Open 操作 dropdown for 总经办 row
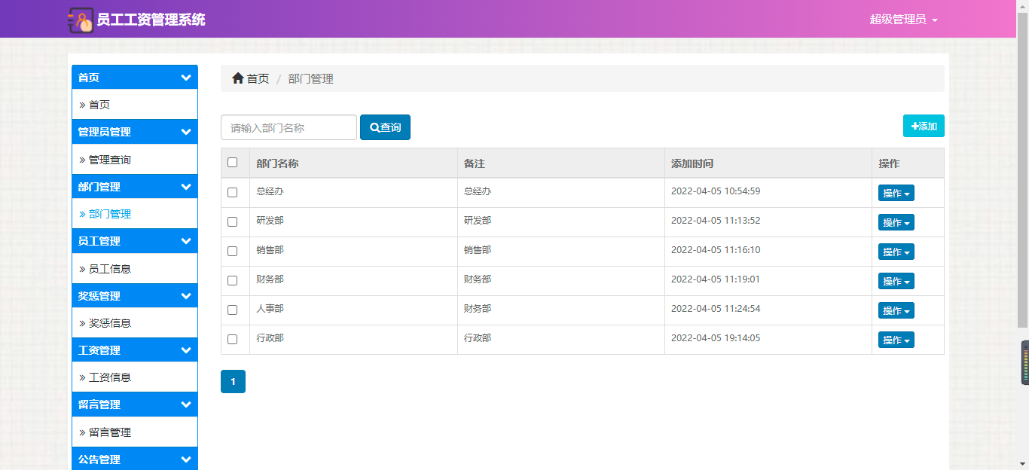 896,194
